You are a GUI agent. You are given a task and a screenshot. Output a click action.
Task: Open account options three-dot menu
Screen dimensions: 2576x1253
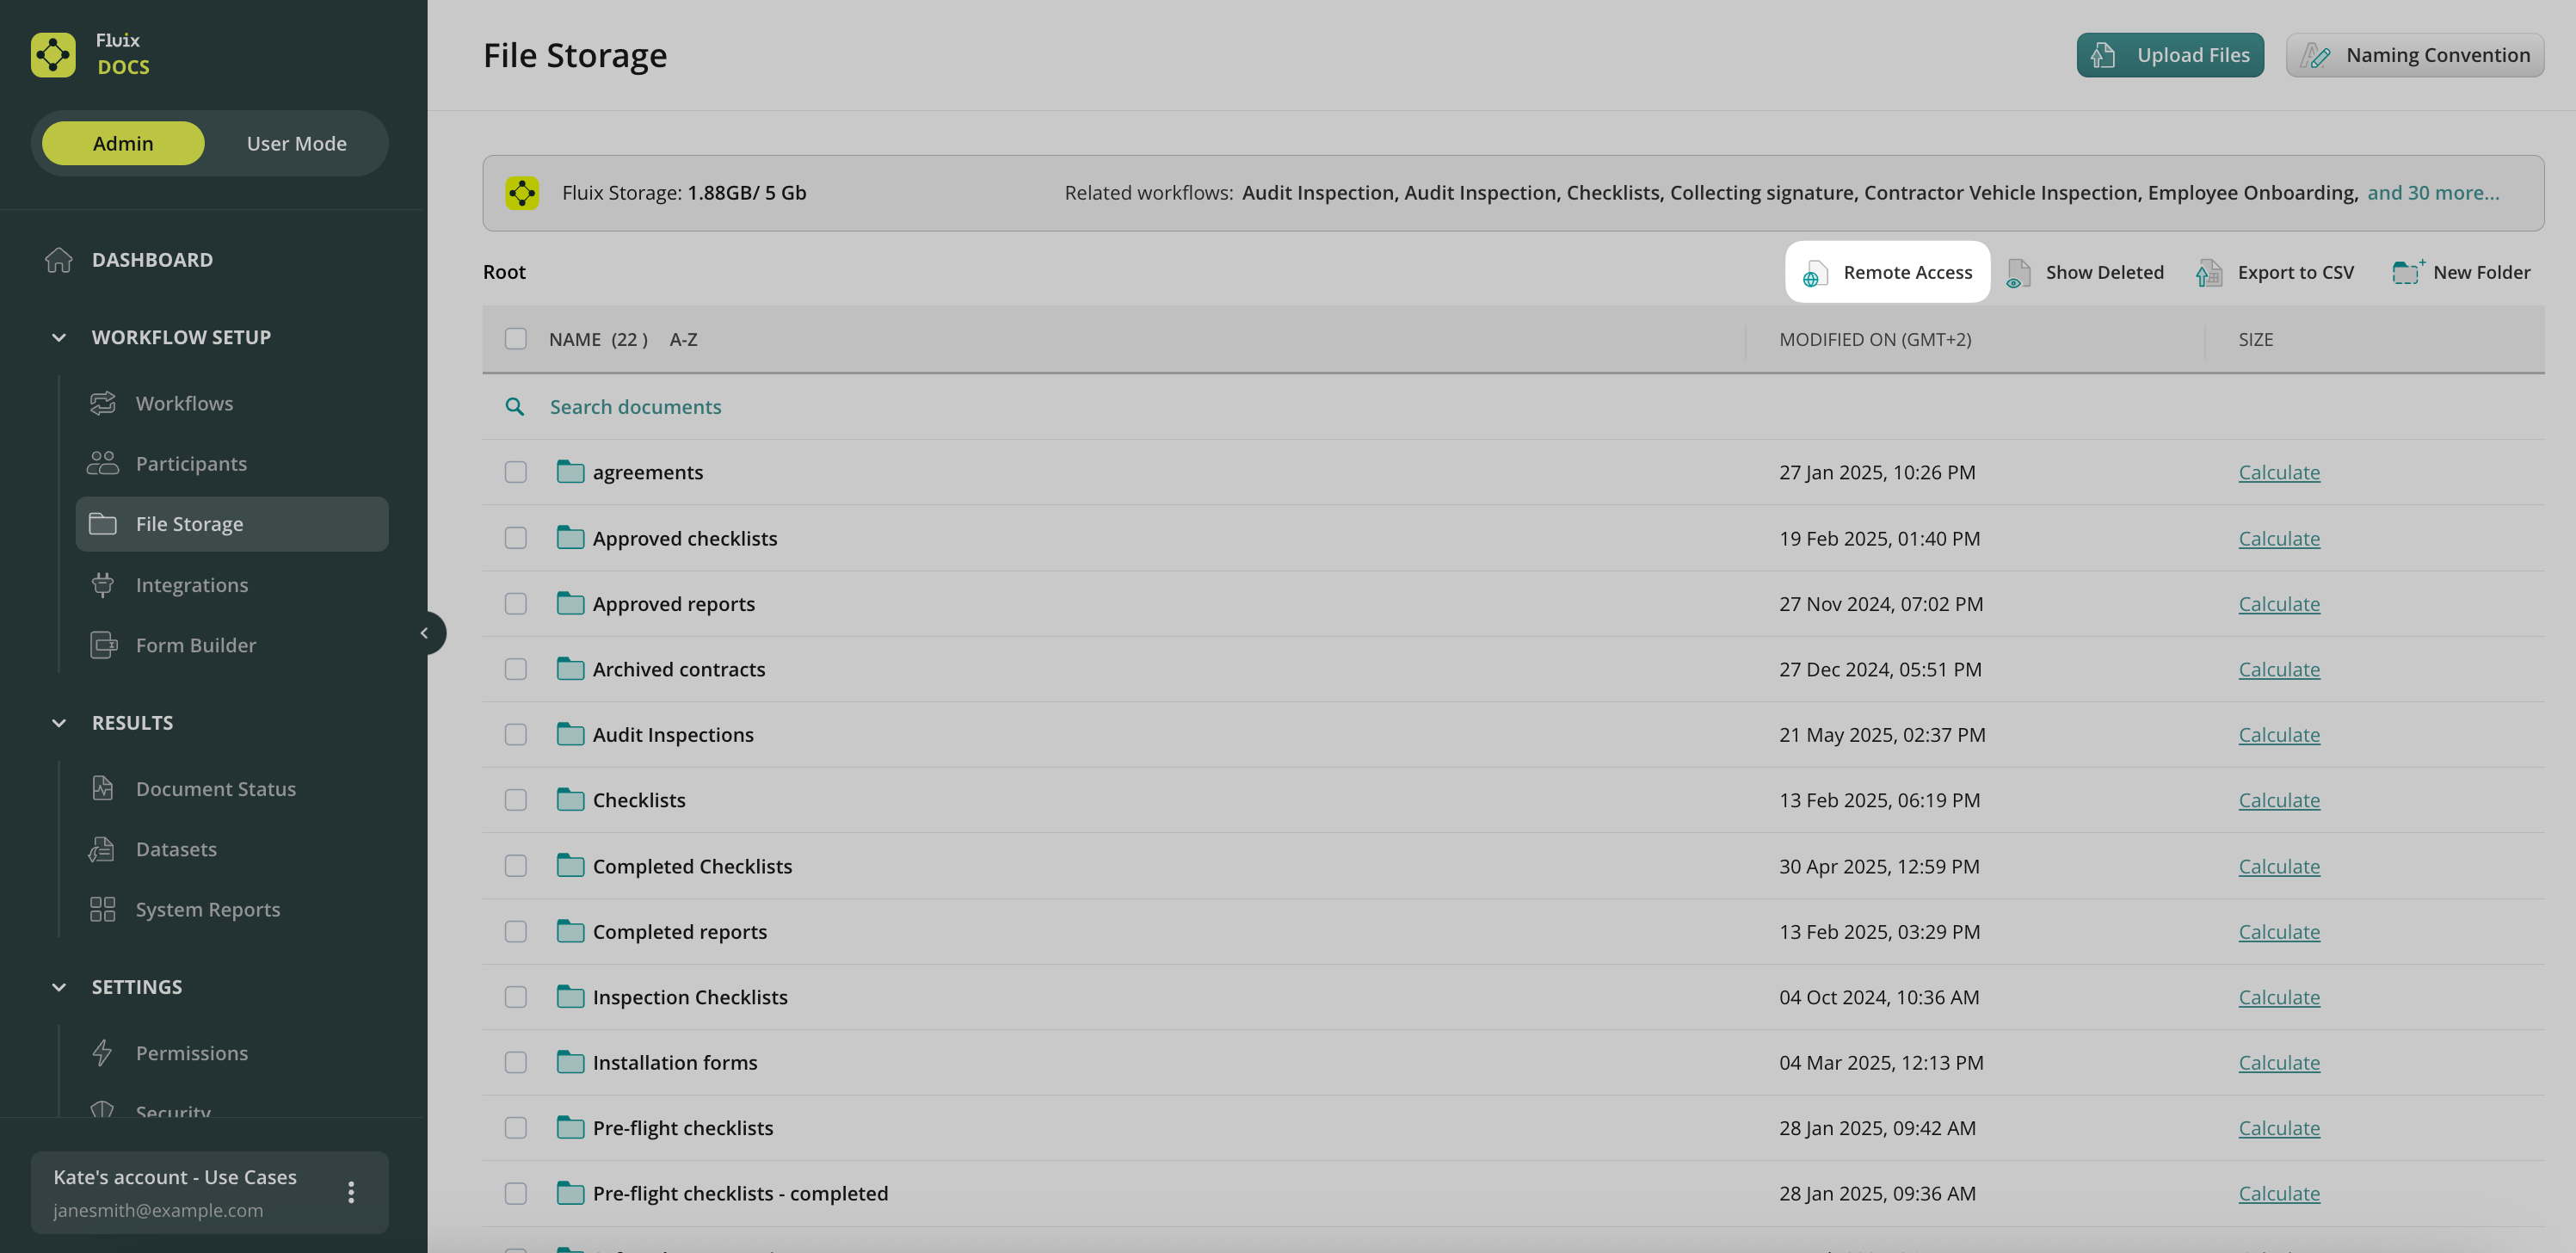tap(351, 1192)
